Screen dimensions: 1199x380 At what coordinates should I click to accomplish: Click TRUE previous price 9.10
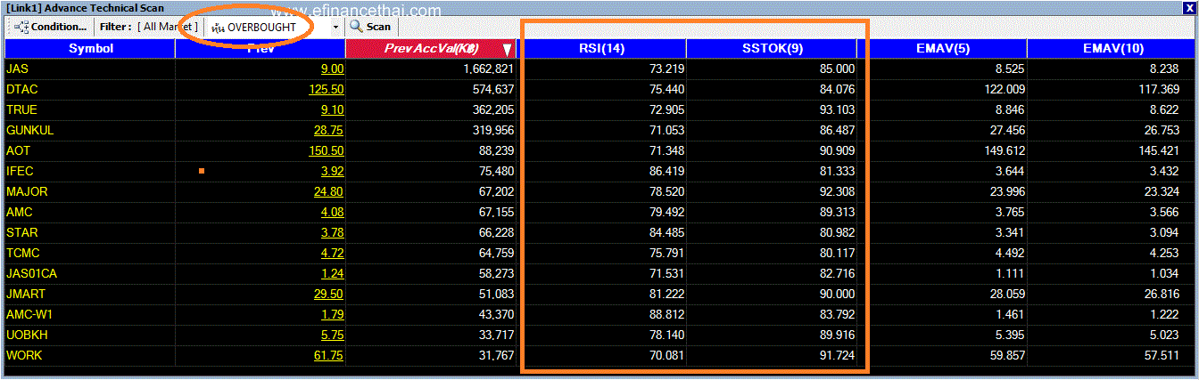coord(332,110)
